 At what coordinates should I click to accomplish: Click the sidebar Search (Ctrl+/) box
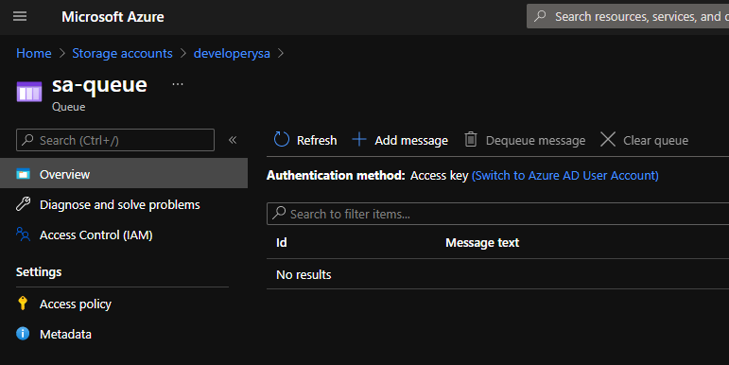pos(115,140)
